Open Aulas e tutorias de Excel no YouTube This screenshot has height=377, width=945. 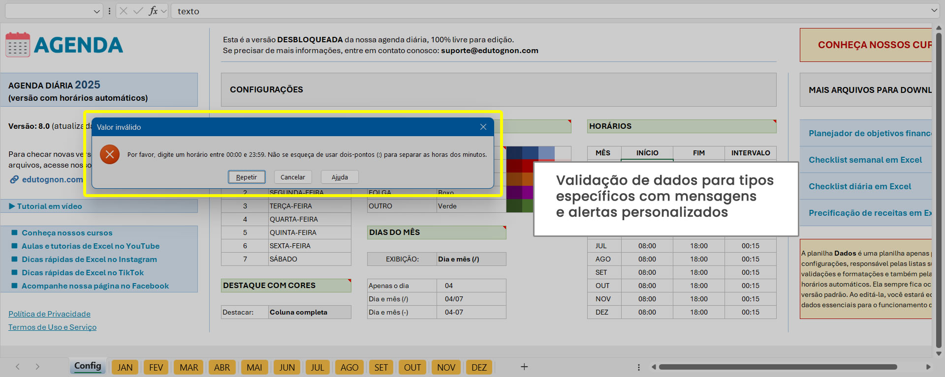coord(91,246)
